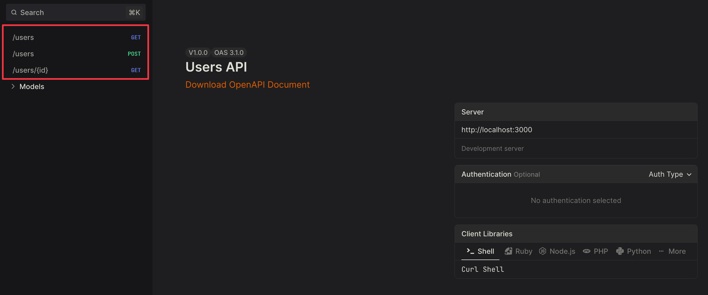The width and height of the screenshot is (708, 295).
Task: Switch to the Python client tab
Action: click(x=633, y=251)
